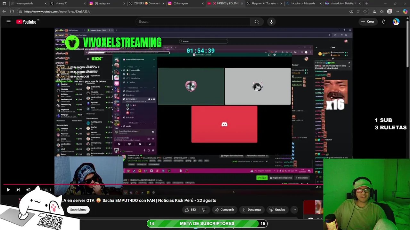Go to YouTube home via the logo
Image resolution: width=410 pixels, height=230 pixels.
pyautogui.click(x=27, y=22)
